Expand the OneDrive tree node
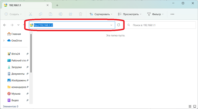Screen dimensions: 198x109 pyautogui.click(x=4, y=41)
